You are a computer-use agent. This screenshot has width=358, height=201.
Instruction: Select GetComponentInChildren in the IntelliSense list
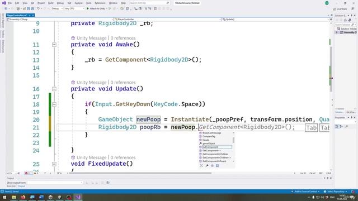click(215, 154)
